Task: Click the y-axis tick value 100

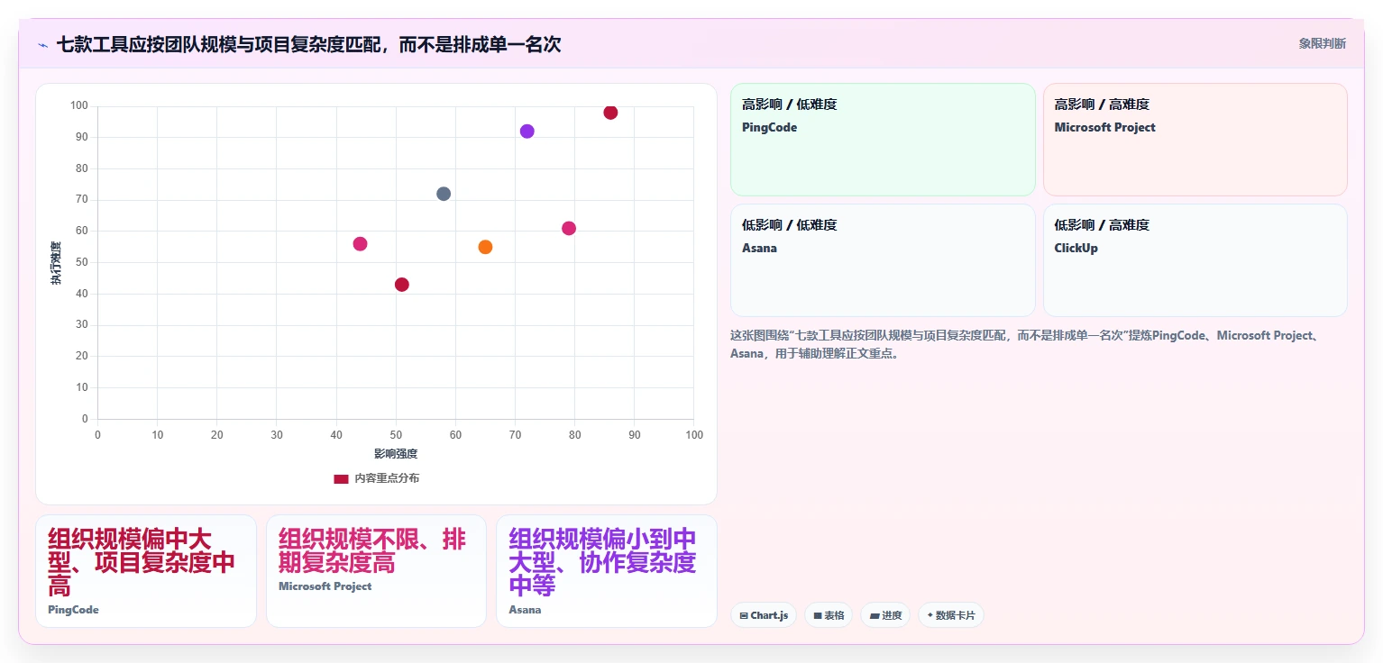Action: (79, 106)
